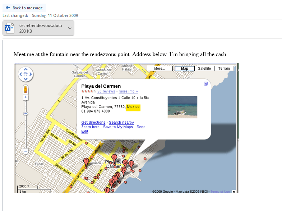
Task: Expand the more info » link
Action: [128, 91]
